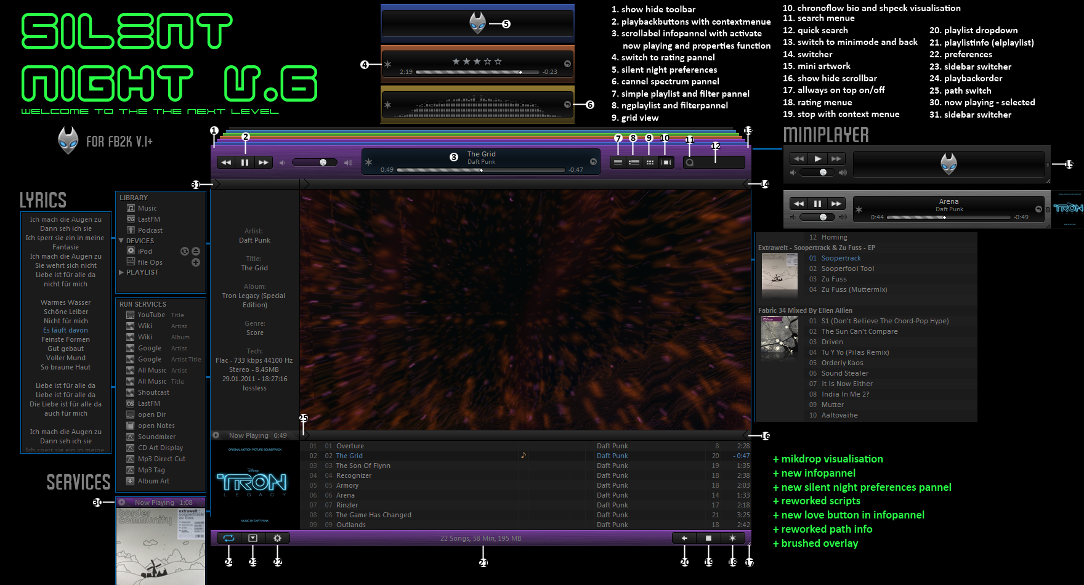1084x585 pixels.
Task: Click open Notes in Run Services
Action: pyautogui.click(x=156, y=426)
